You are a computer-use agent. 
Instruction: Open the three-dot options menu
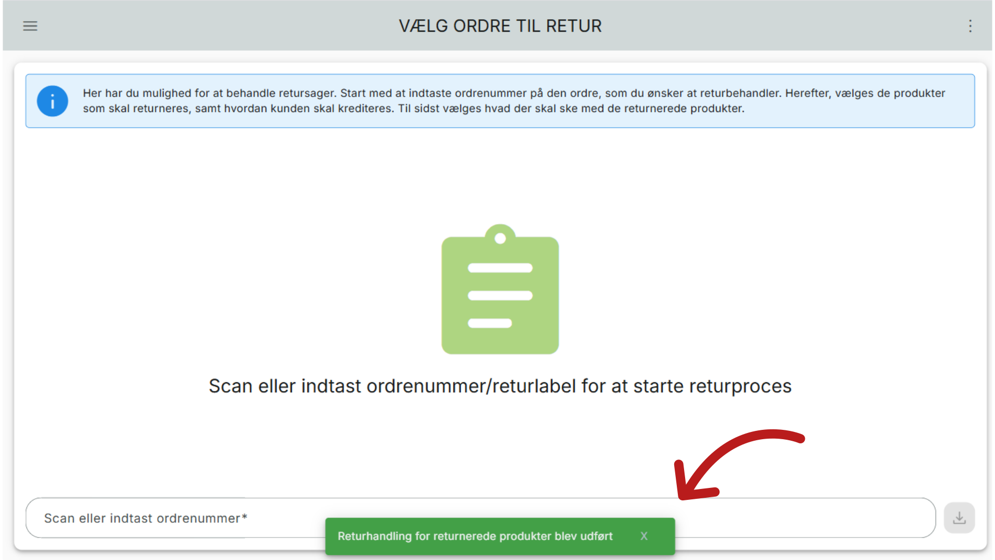click(970, 26)
